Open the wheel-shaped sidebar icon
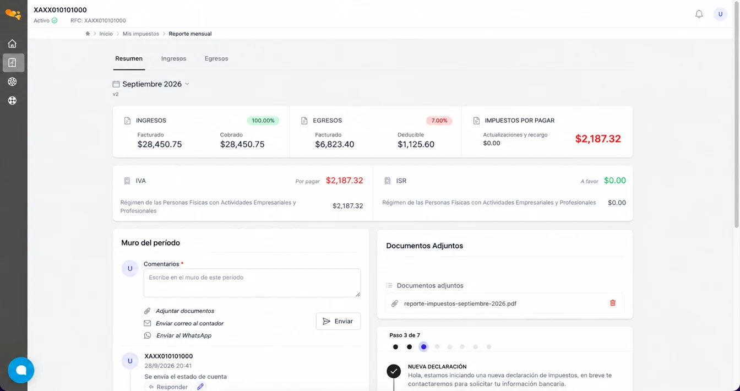The image size is (740, 391). click(x=12, y=82)
